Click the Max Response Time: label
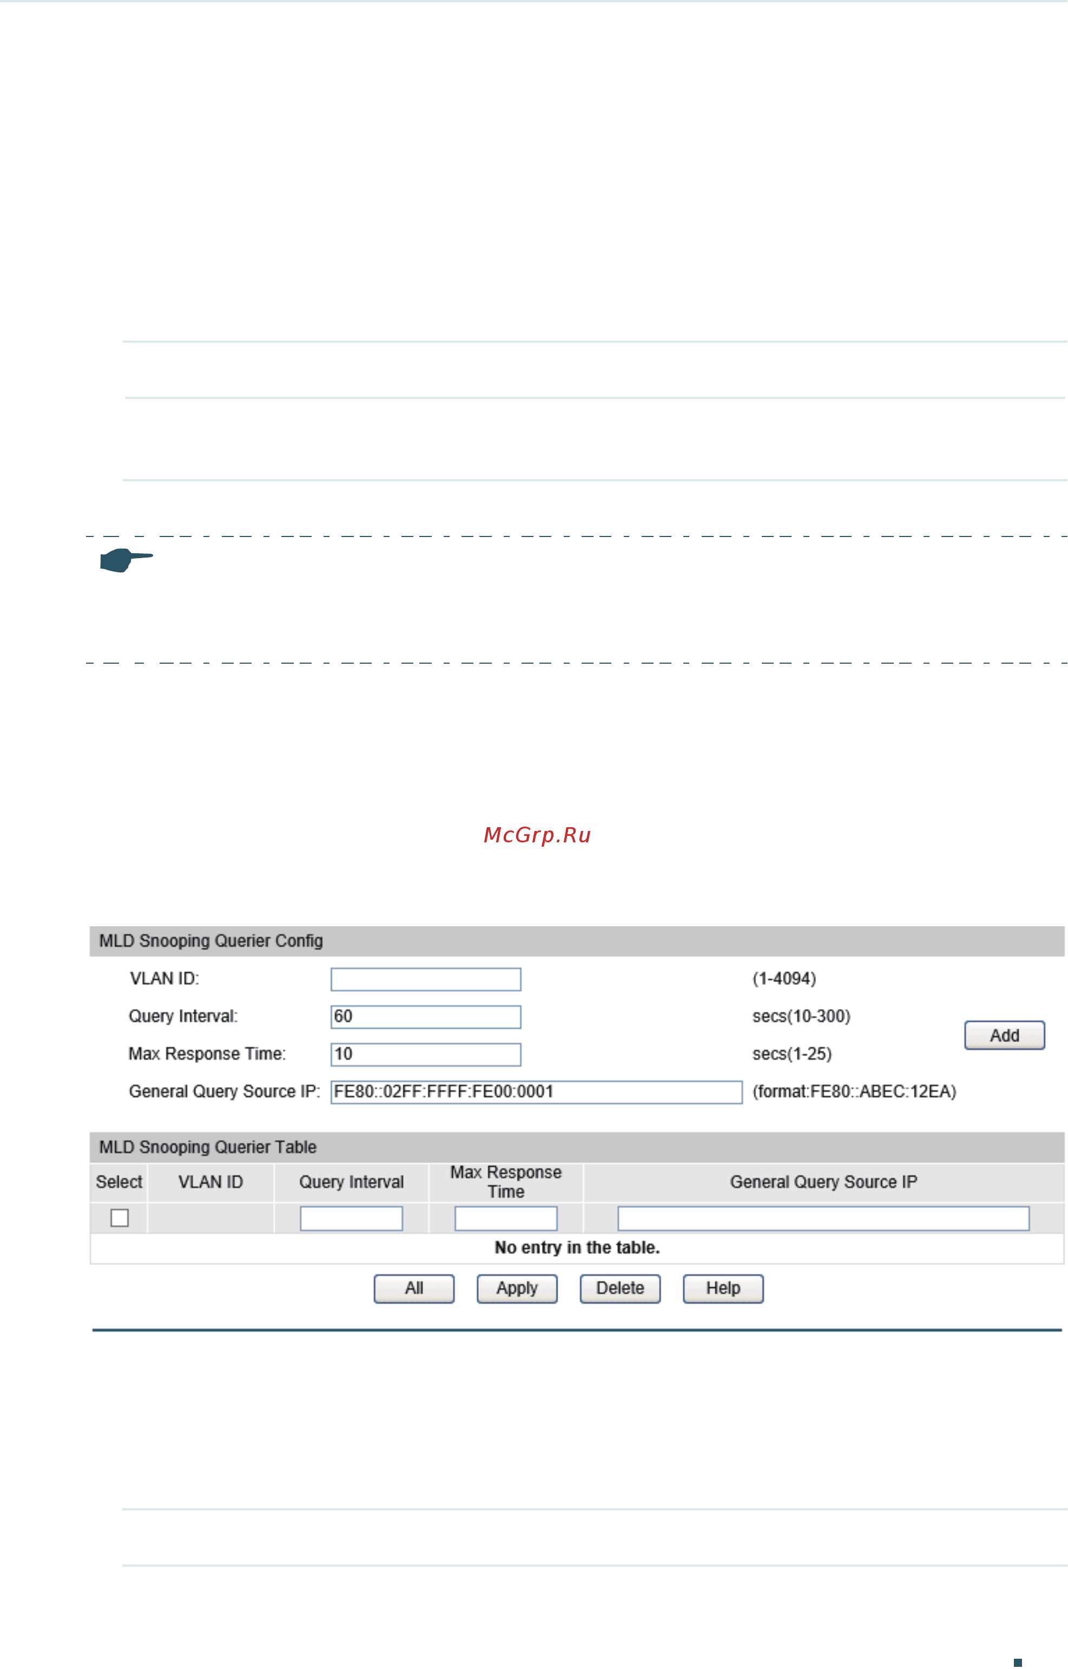 pyautogui.click(x=207, y=1054)
